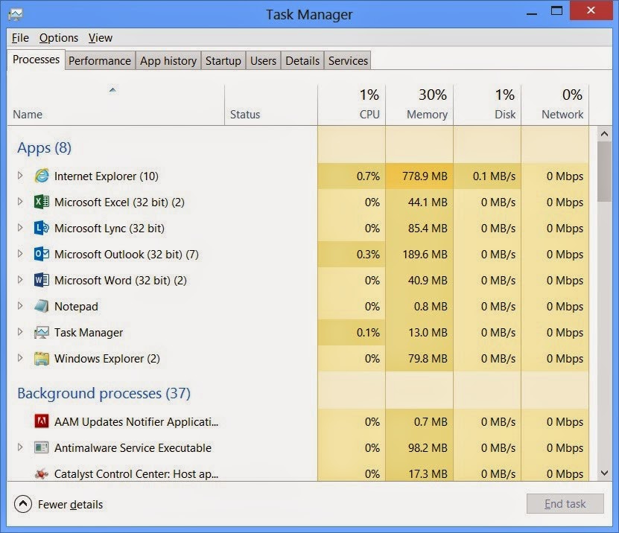Expand the Microsoft Excel process group
619x533 pixels.
[20, 202]
